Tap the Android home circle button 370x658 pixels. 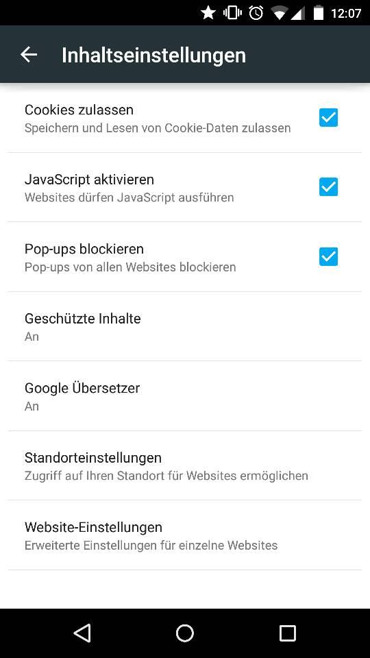tap(185, 633)
